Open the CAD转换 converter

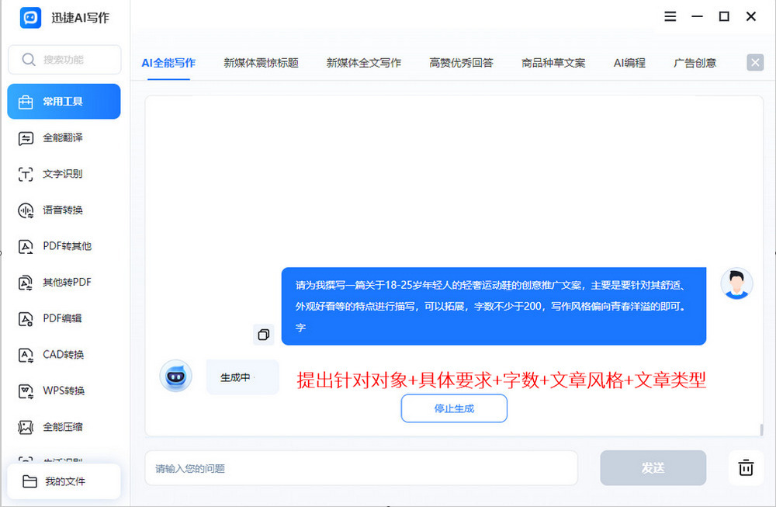(64, 355)
